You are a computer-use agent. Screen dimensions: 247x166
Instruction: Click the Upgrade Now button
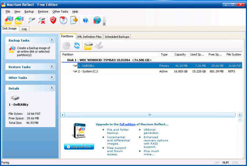[79, 147]
